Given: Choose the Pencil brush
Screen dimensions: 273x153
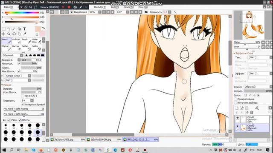Looking at the screenshot, I should tap(6, 41).
